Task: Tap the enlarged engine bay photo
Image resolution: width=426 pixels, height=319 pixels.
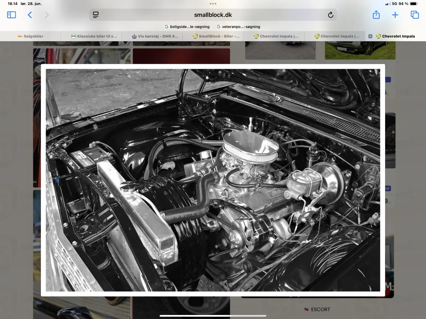Action: (213, 180)
